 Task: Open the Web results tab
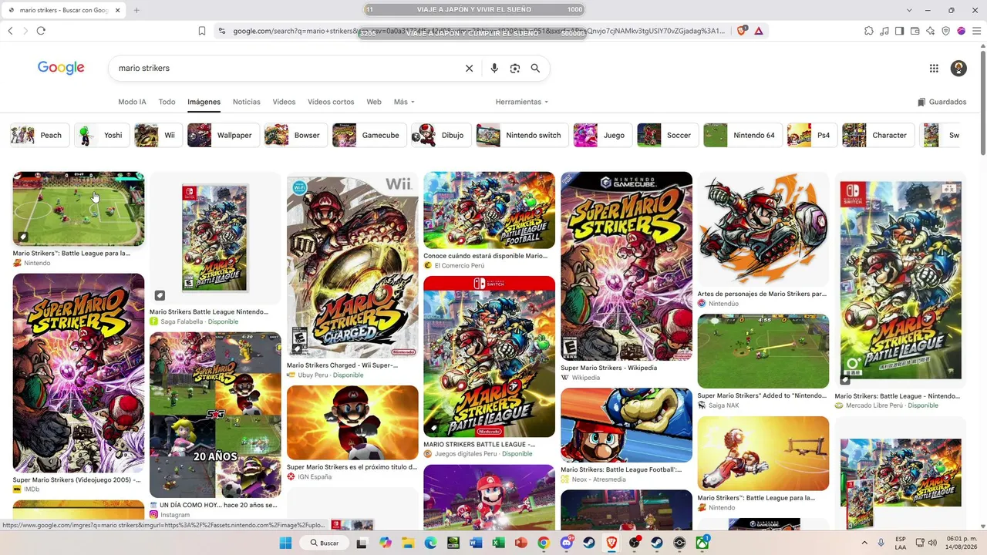coord(374,102)
